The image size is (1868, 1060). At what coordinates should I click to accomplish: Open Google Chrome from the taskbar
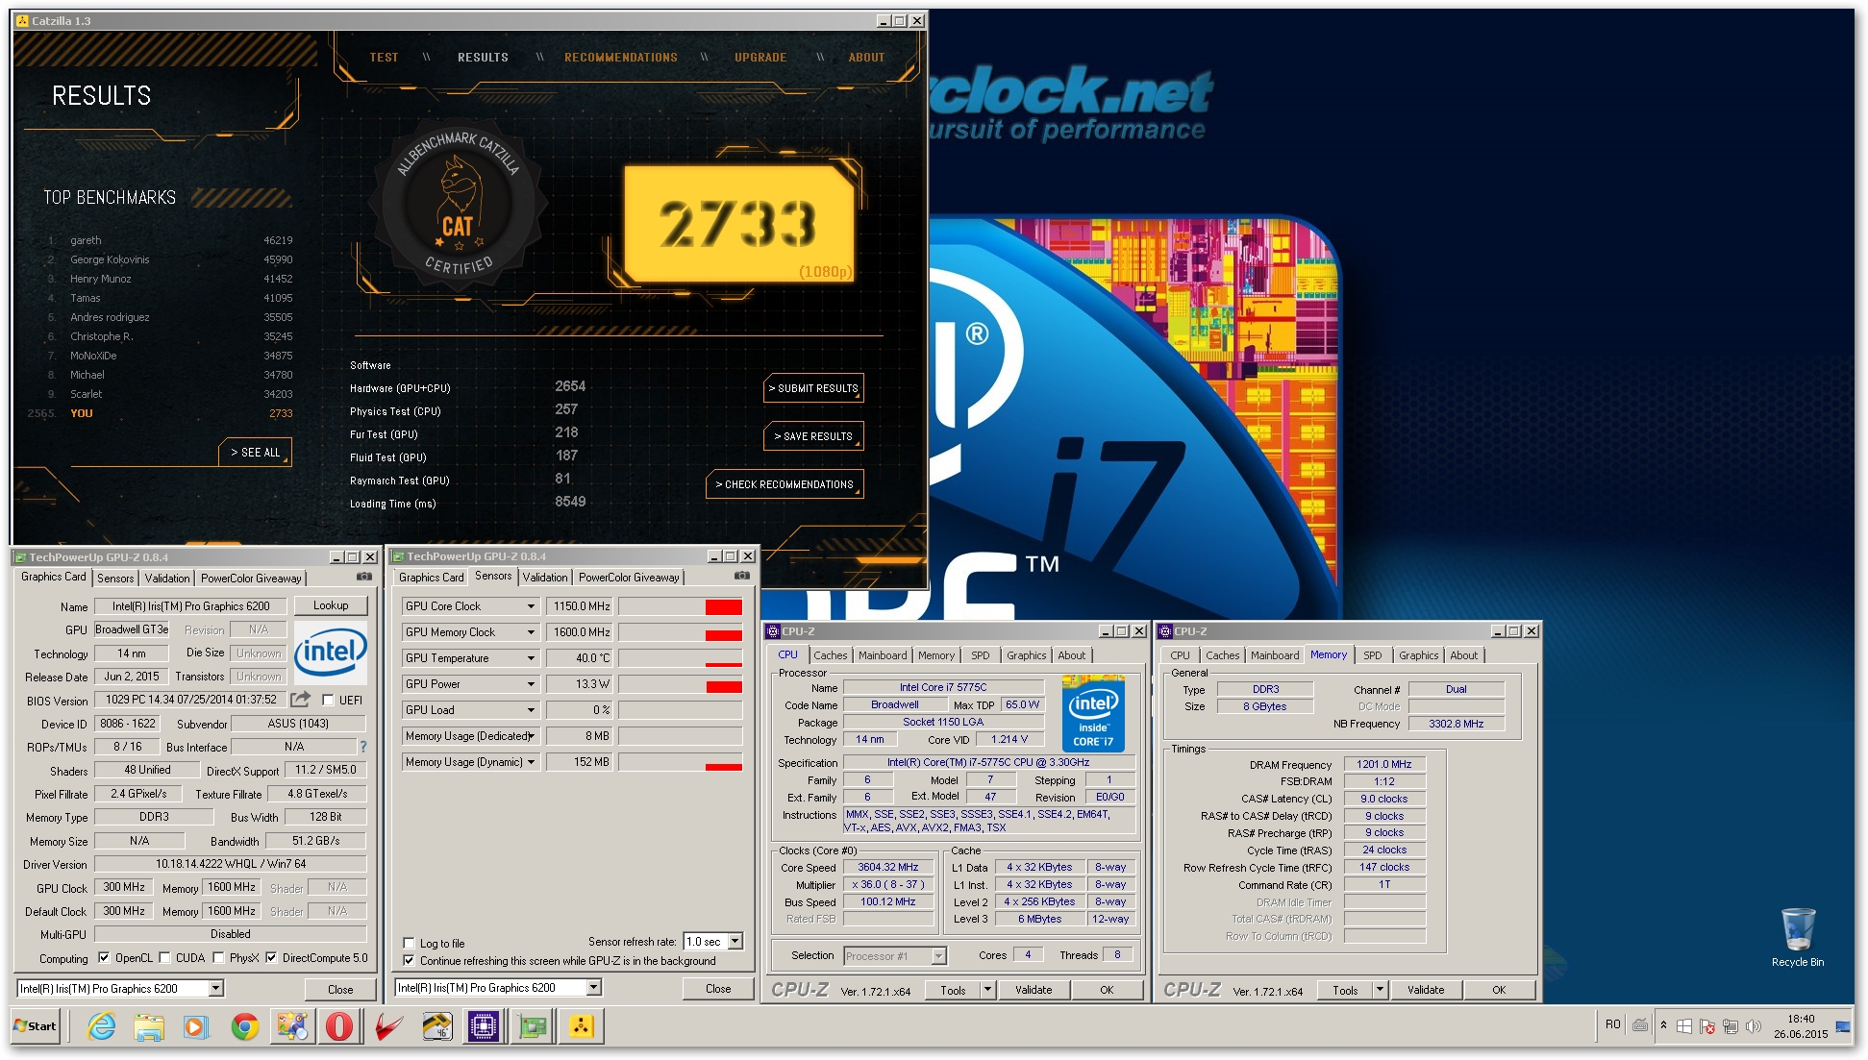(244, 1026)
